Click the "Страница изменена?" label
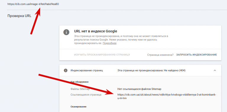Viewport: 227px width, 112px height. pyautogui.click(x=160, y=55)
